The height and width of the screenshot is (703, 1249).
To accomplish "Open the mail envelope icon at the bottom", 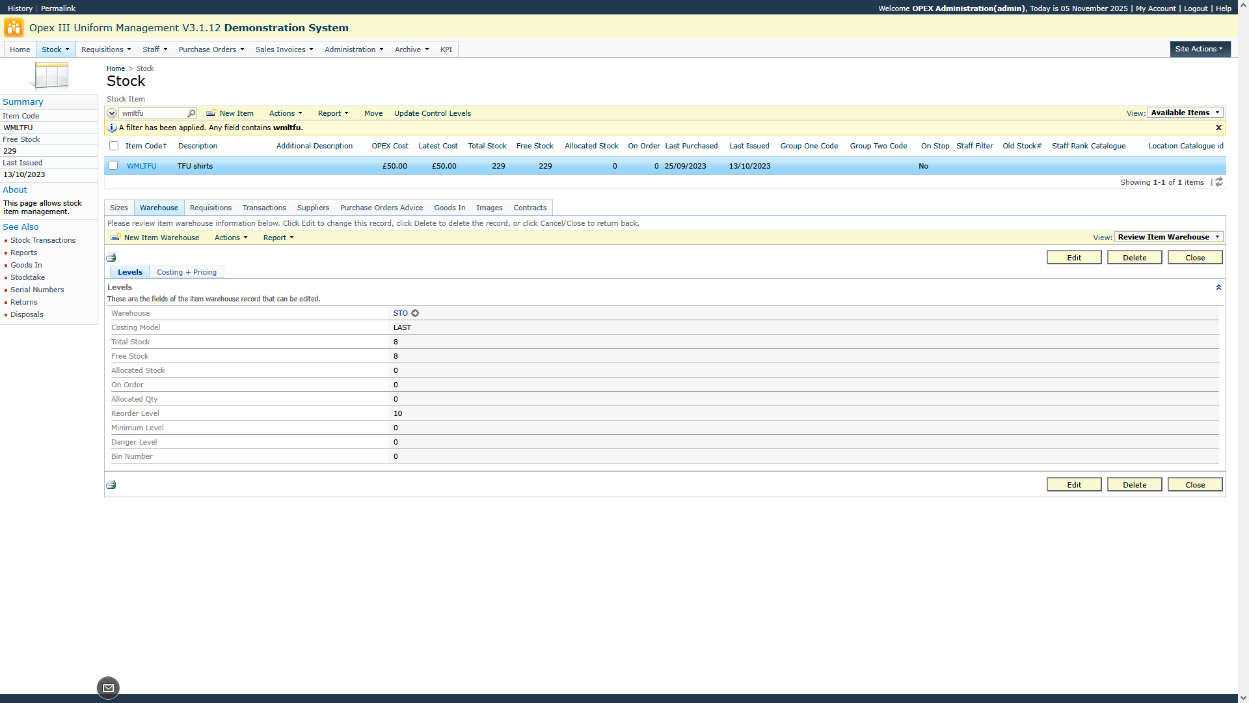I will pos(108,688).
